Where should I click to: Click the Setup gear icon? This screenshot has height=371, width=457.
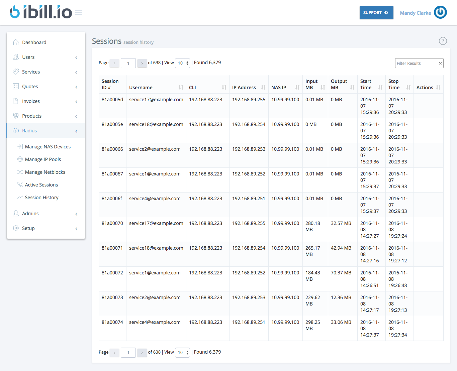(16, 228)
